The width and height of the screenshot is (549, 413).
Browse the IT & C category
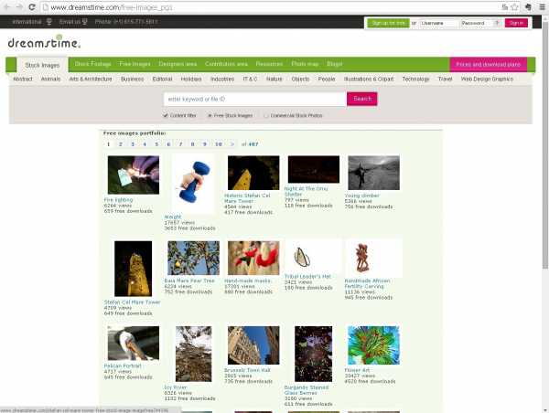(250, 79)
